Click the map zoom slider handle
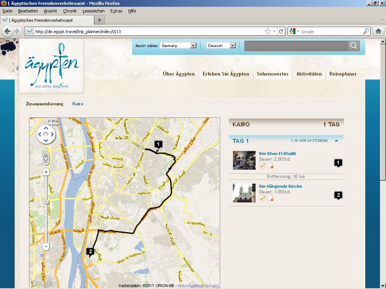 pos(46,202)
